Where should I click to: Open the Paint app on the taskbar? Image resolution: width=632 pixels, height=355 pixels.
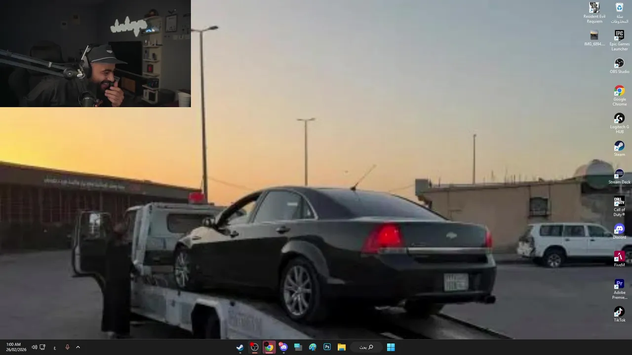pyautogui.click(x=313, y=347)
